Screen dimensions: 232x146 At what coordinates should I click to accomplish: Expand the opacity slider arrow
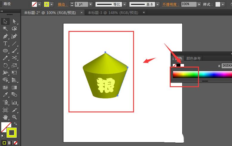[x=199, y=4]
